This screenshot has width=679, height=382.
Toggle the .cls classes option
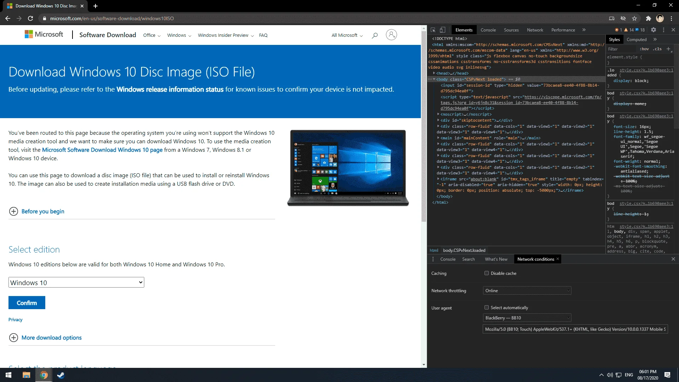point(657,49)
